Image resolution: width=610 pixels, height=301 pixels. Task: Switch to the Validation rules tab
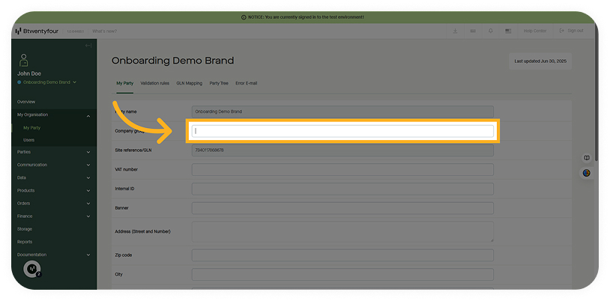pyautogui.click(x=154, y=83)
